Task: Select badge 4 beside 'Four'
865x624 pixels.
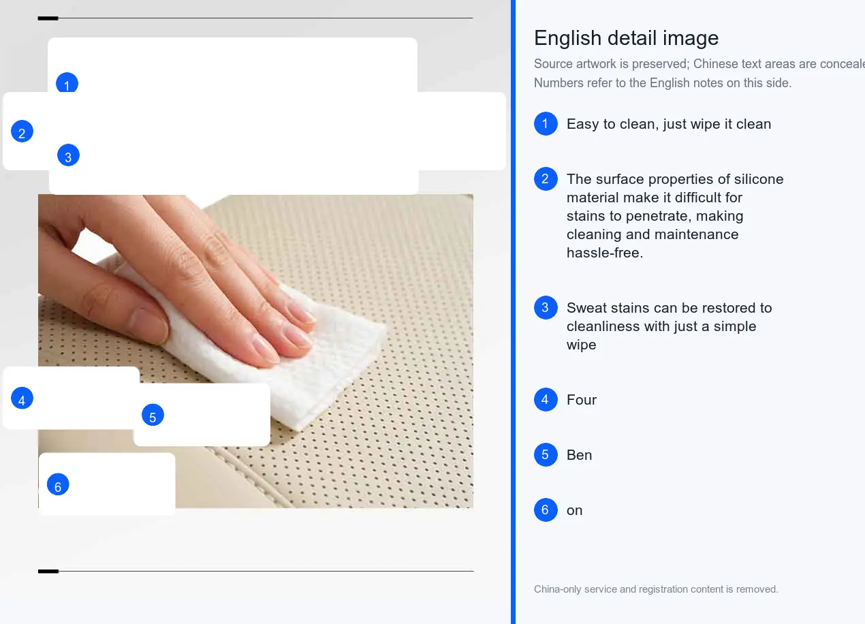Action: (546, 400)
